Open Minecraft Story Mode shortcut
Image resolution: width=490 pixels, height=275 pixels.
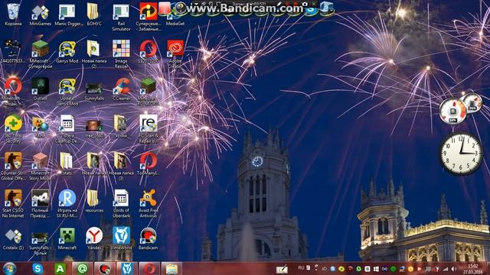[x=40, y=167]
